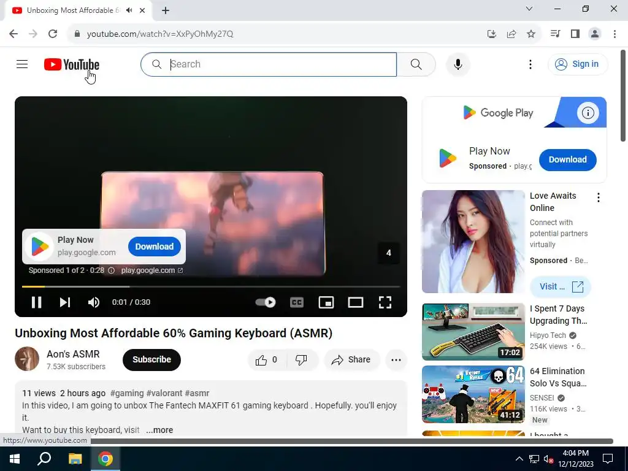628x471 pixels.
Task: Click the #asmr hashtag
Action: click(x=197, y=393)
